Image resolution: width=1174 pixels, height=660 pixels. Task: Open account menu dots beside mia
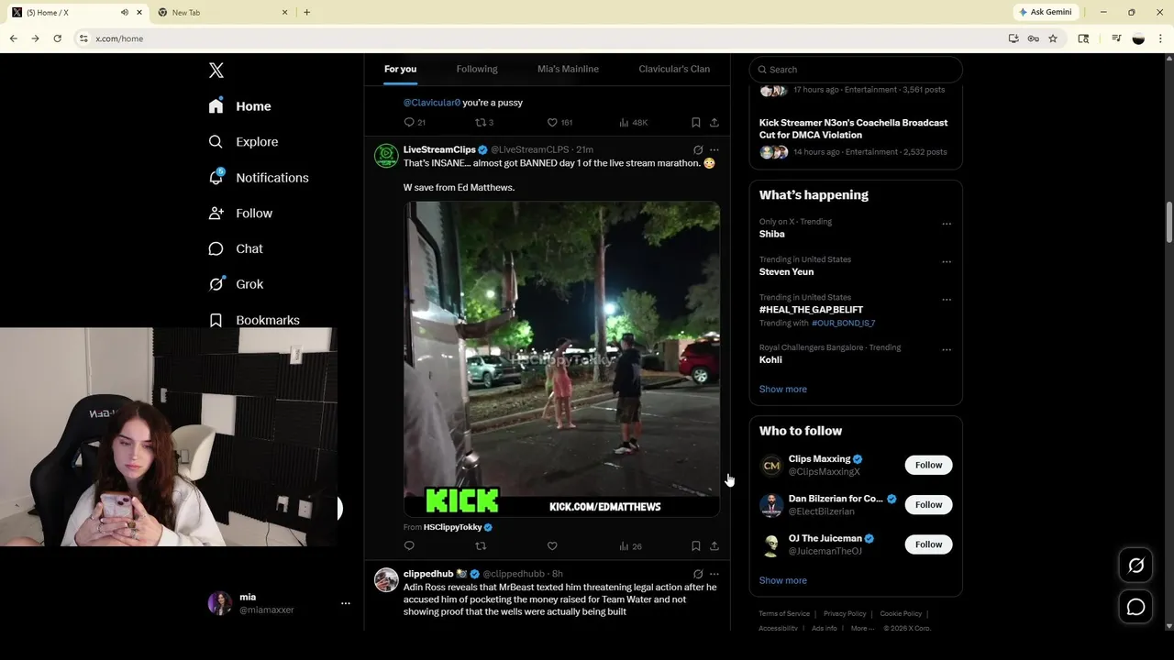click(346, 603)
